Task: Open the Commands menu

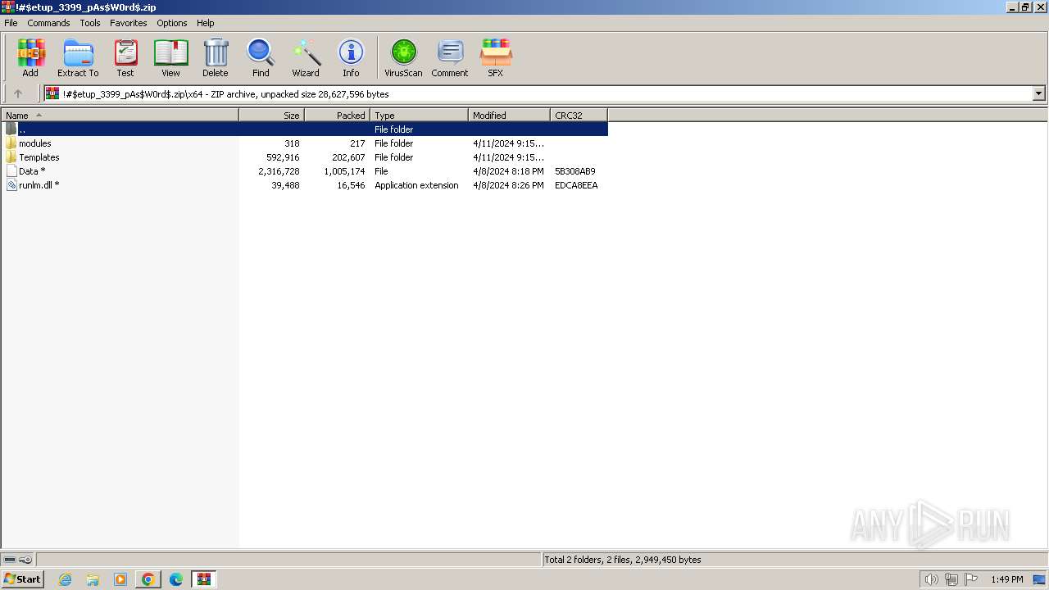Action: pos(48,23)
